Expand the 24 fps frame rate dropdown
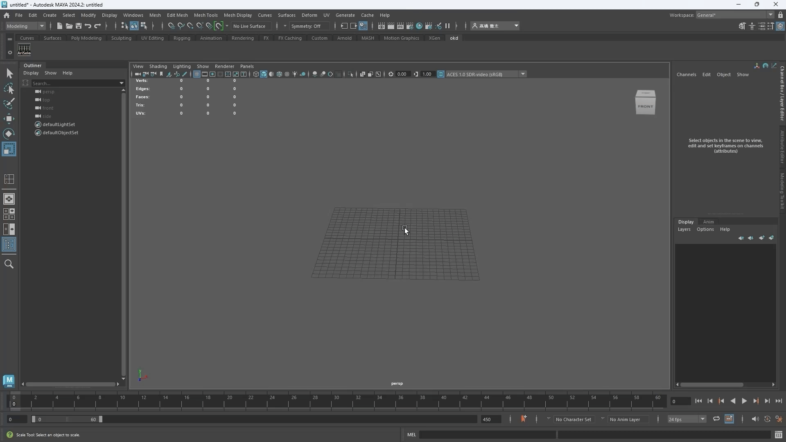The image size is (786, 442). (702, 419)
